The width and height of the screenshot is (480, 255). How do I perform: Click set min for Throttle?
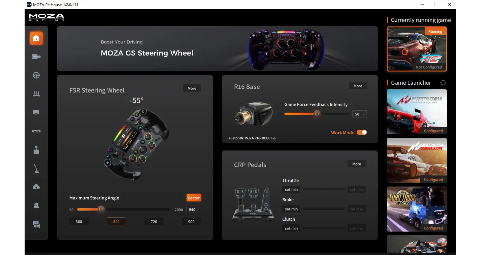click(x=291, y=190)
